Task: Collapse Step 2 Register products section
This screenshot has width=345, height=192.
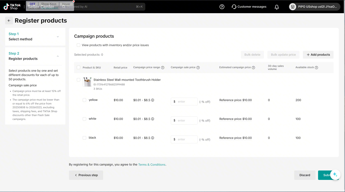Action: pos(58,56)
